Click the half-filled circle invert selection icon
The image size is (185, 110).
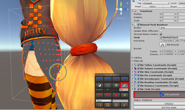coord(99,85)
